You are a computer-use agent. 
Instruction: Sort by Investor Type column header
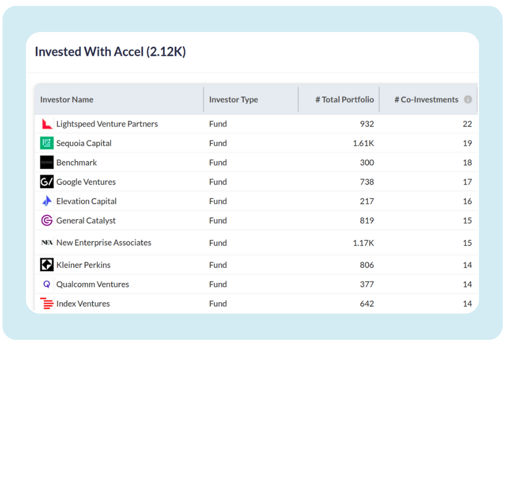pos(233,100)
